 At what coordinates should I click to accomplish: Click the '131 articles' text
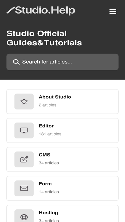(x=50, y=134)
